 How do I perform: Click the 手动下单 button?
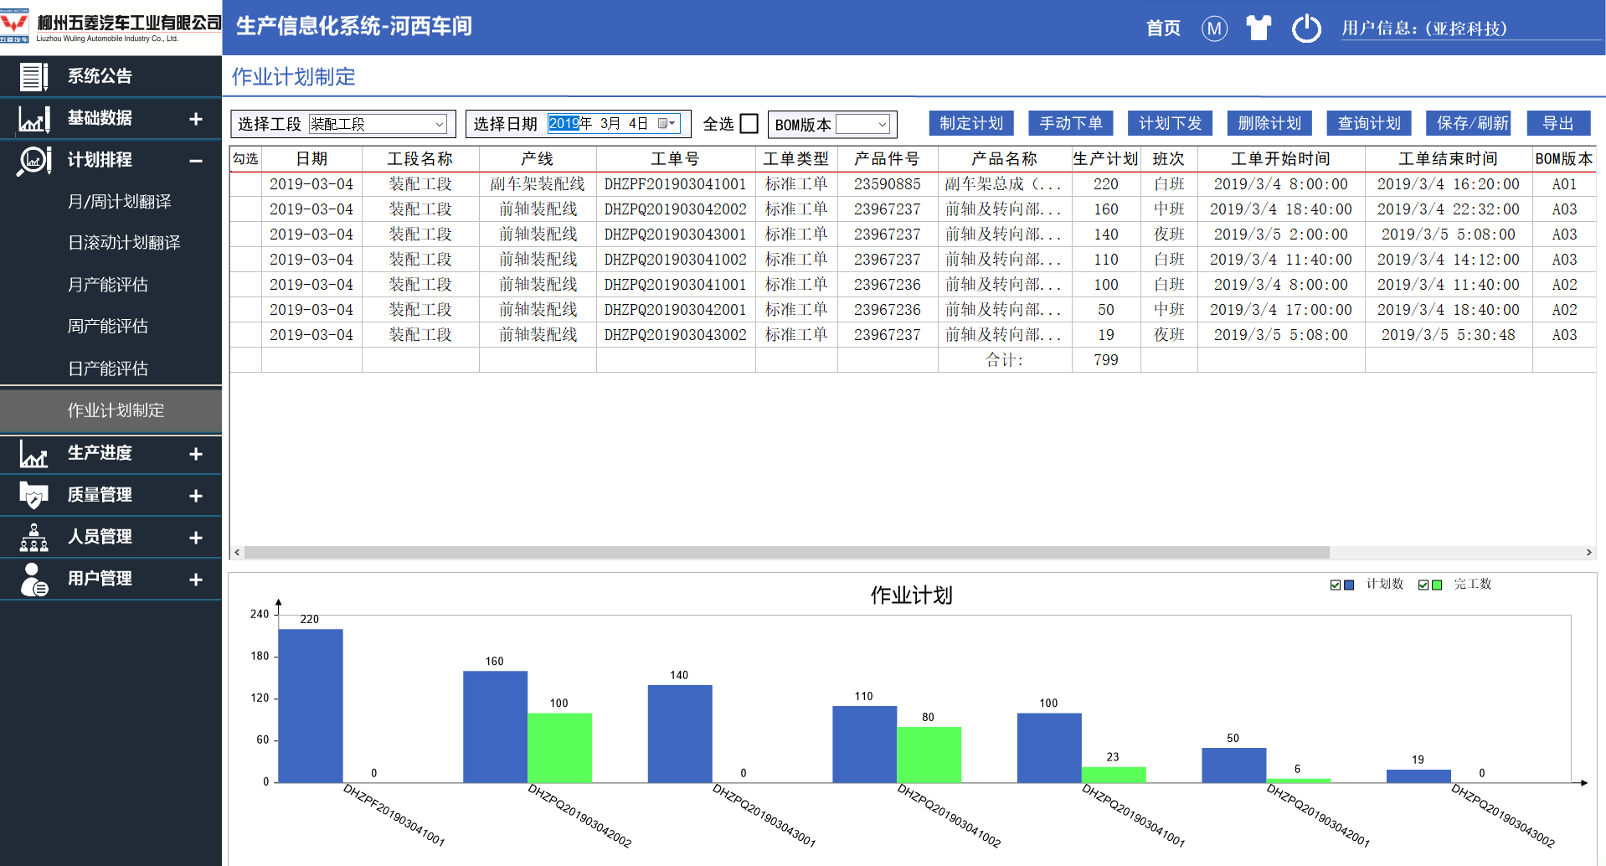point(1071,123)
